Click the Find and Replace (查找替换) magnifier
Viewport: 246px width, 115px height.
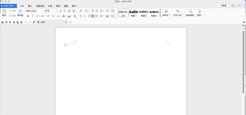click(191, 11)
